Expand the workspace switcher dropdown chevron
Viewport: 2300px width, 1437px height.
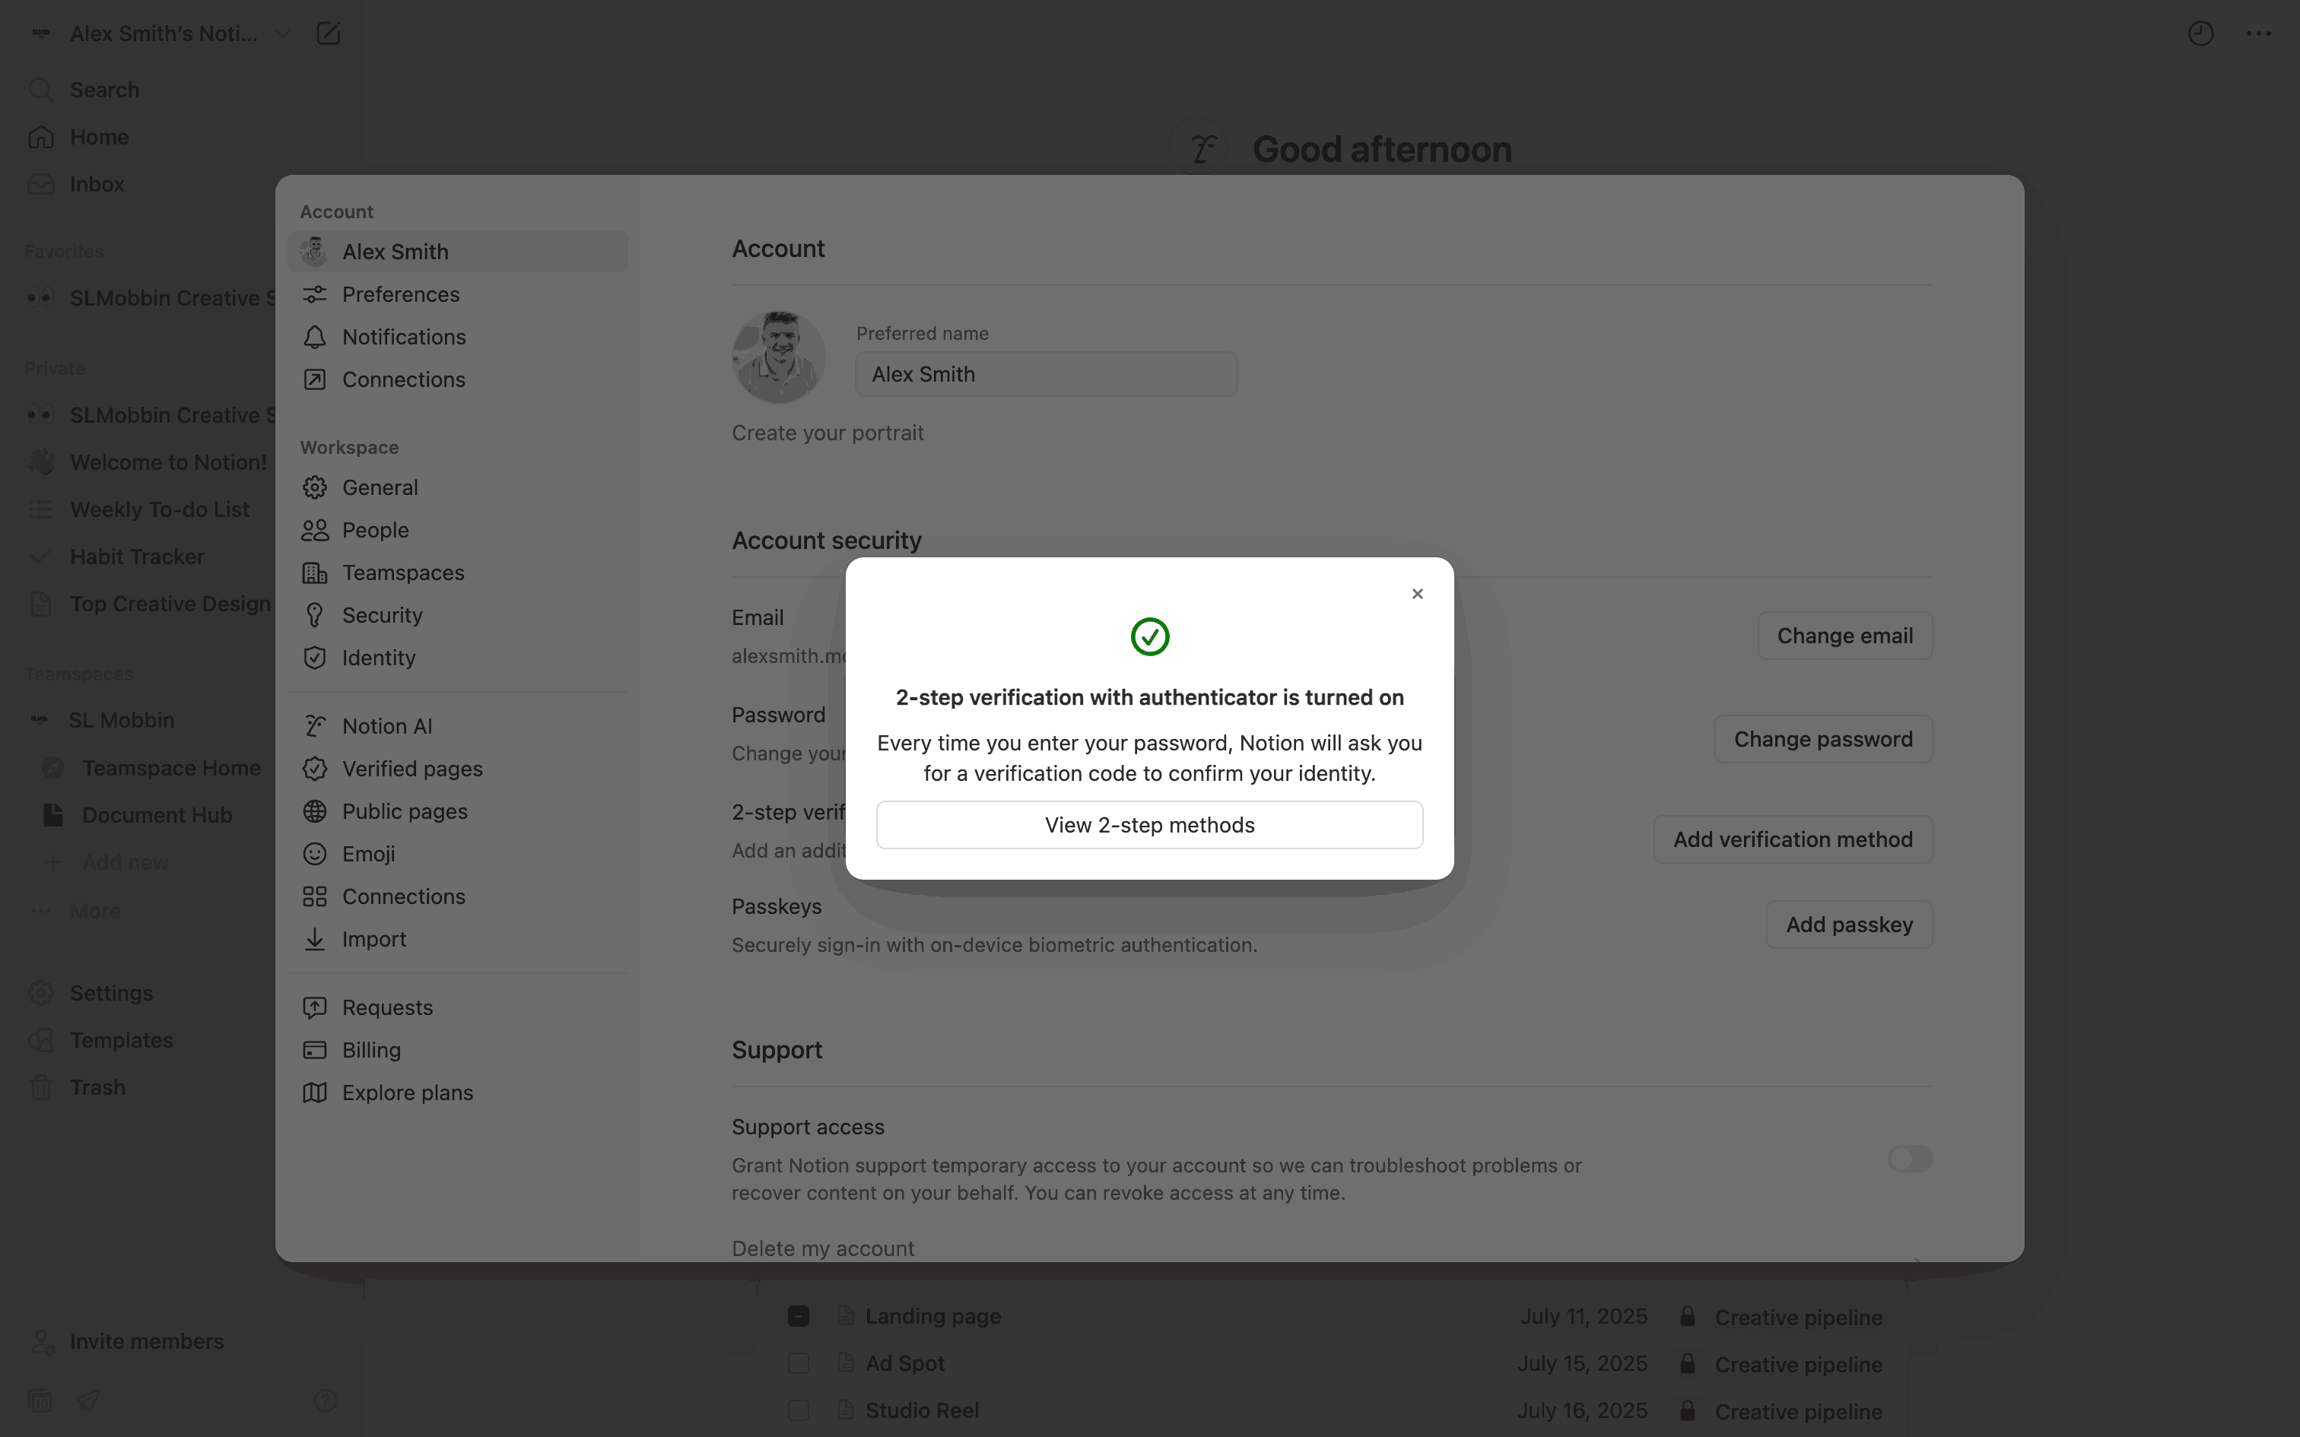click(x=282, y=34)
